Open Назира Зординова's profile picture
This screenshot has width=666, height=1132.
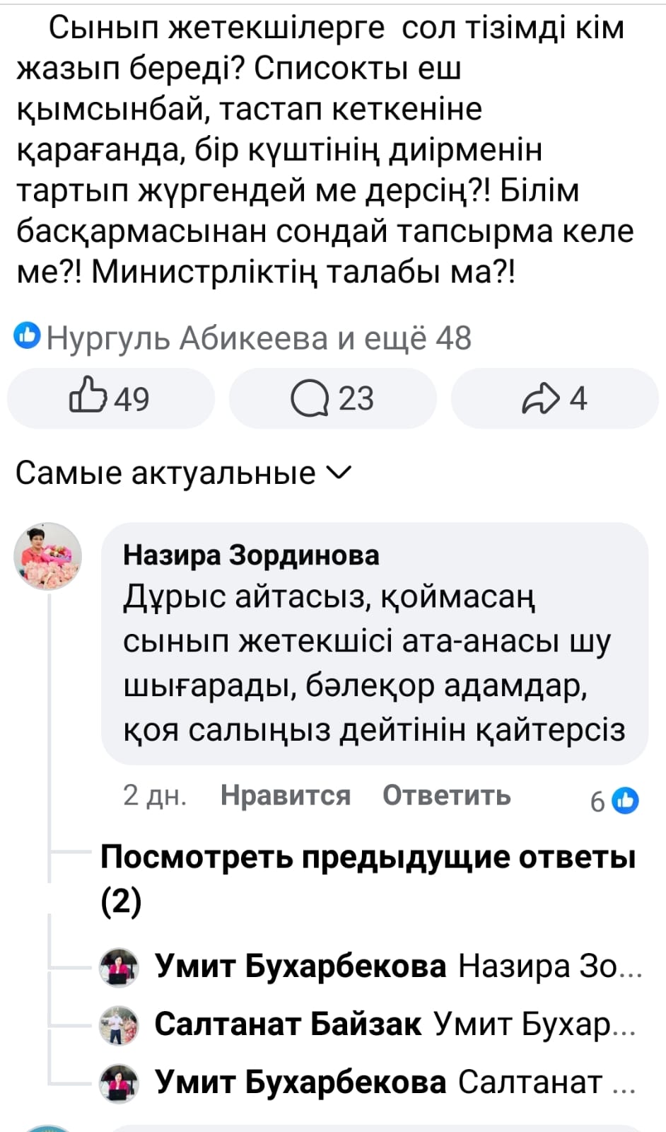[x=48, y=557]
